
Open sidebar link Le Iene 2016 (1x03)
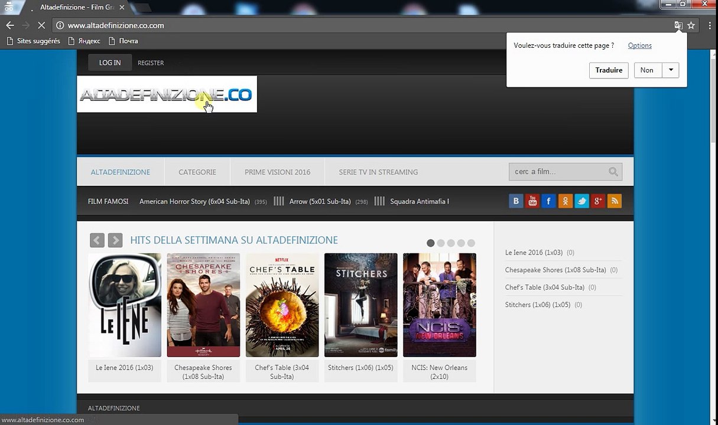(534, 252)
